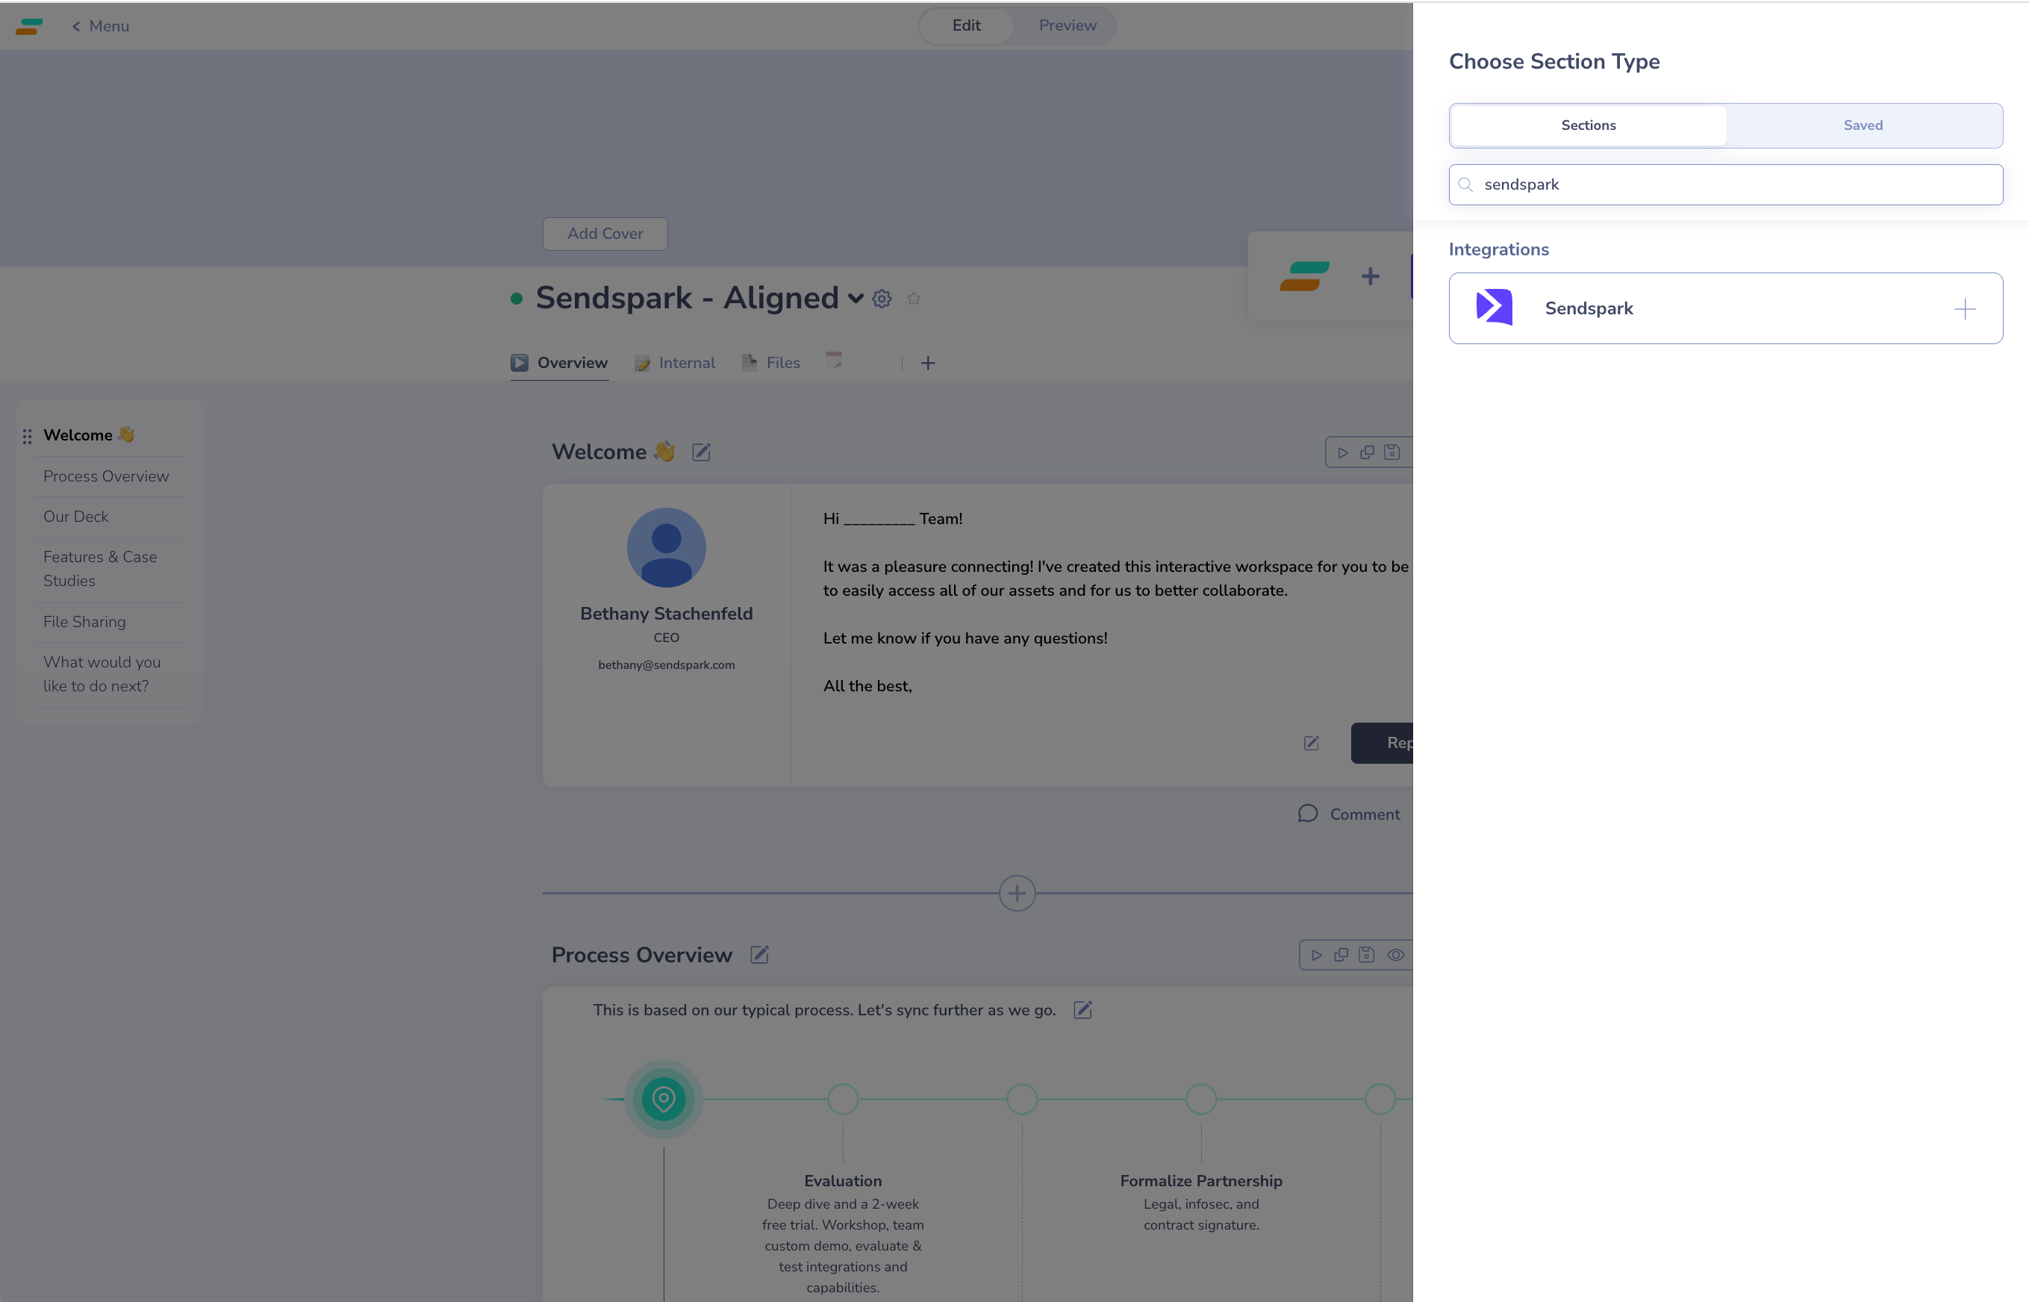
Task: Add a section between Welcome and Process Overview
Action: pyautogui.click(x=1017, y=893)
